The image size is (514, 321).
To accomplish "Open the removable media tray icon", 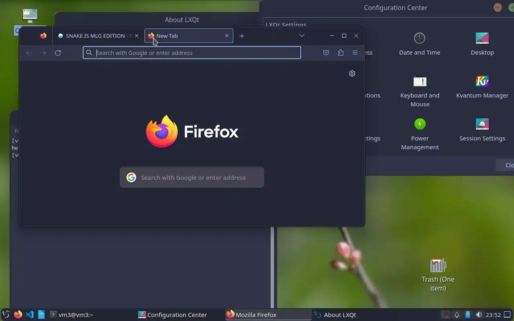I will pyautogui.click(x=468, y=315).
